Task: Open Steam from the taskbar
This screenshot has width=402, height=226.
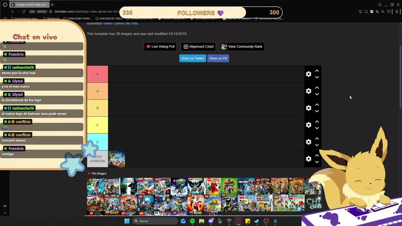Action: [257, 221]
